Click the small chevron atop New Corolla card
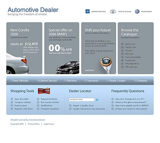Image resolution: width=160 pixels, height=143 pixels. (12, 26)
